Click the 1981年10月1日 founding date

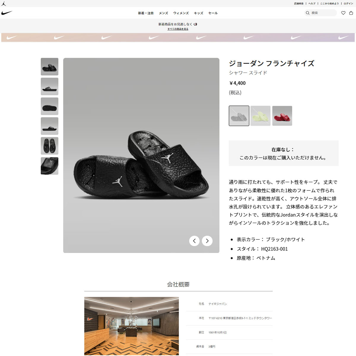click(x=217, y=333)
